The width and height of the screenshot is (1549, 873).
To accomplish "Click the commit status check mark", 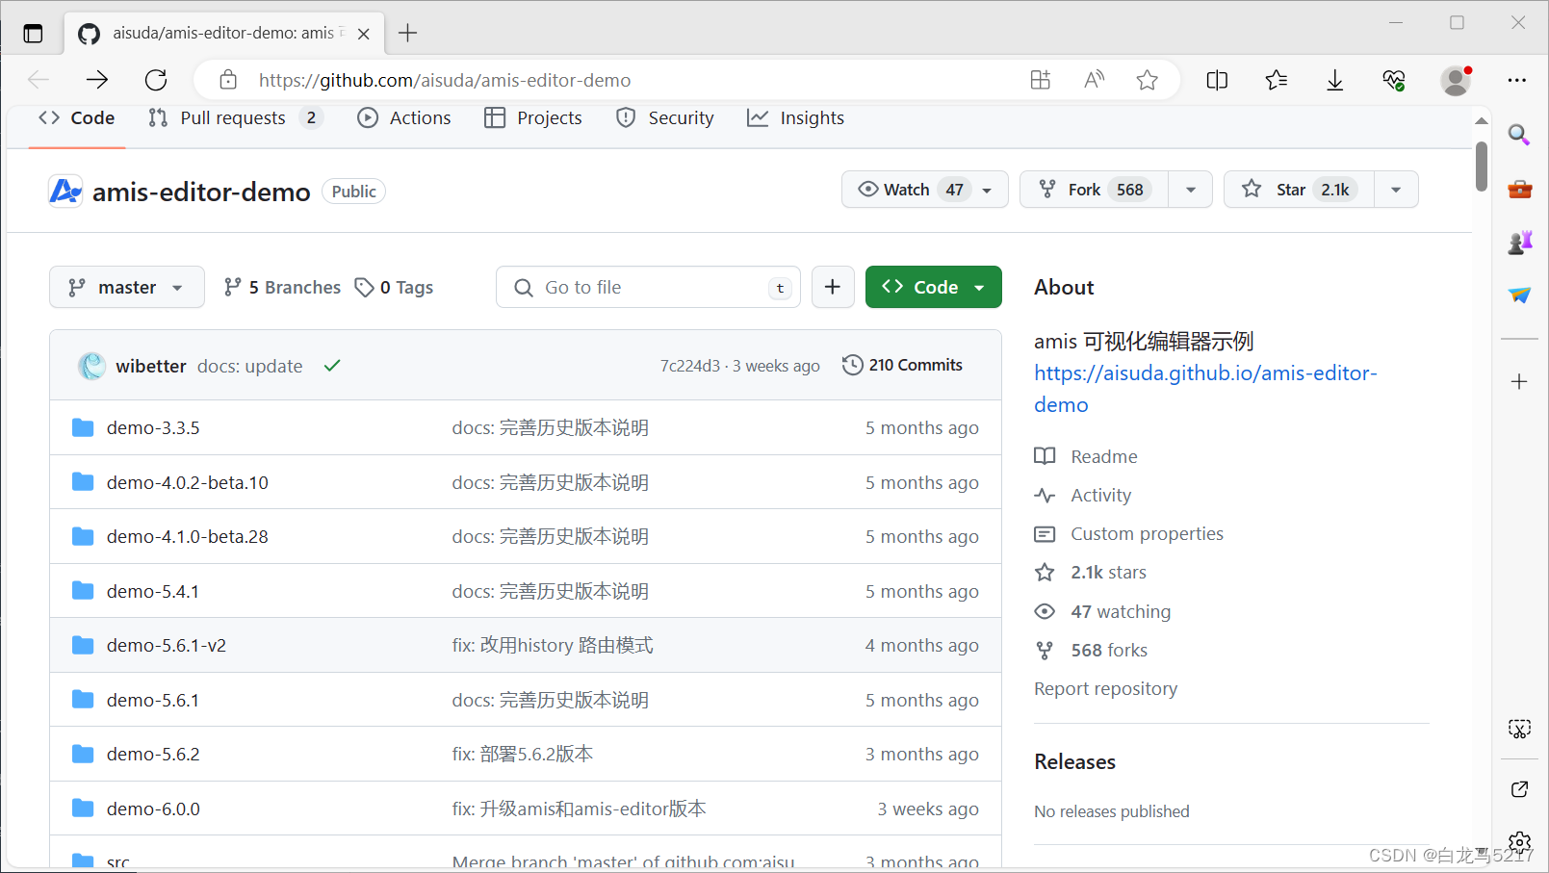I will [x=332, y=366].
